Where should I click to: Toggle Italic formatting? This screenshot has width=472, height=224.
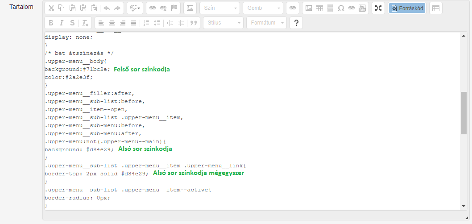tap(62, 23)
